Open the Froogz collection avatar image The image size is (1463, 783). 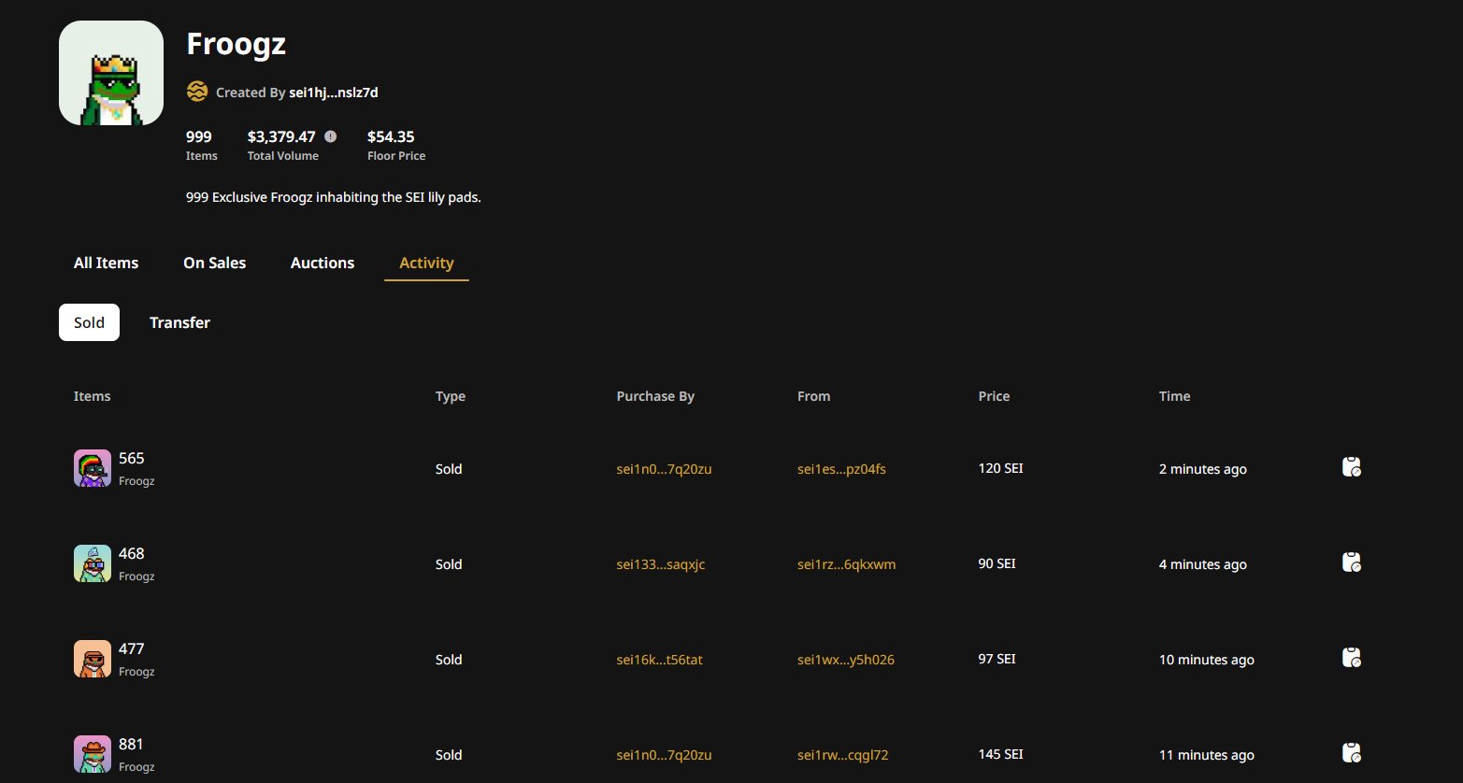tap(111, 73)
